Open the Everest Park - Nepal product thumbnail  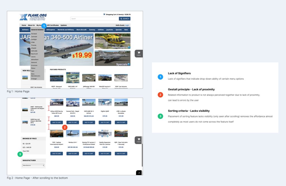coord(73,102)
